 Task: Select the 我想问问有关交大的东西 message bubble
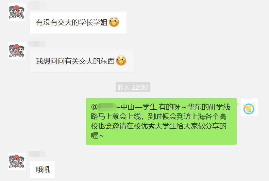82,61
